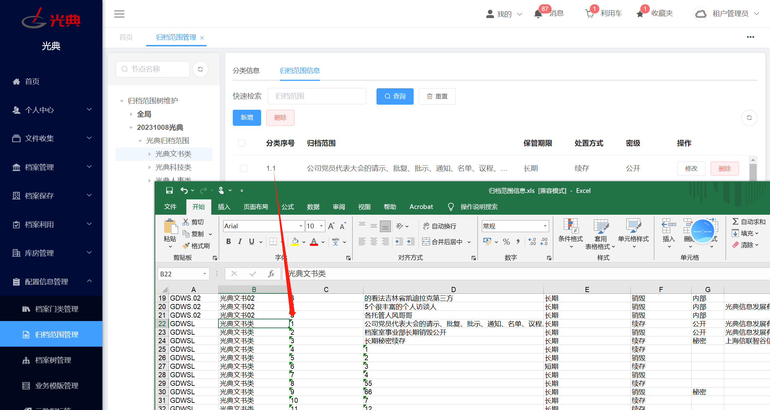
Task: Click the 重置 reset button
Action: [437, 96]
